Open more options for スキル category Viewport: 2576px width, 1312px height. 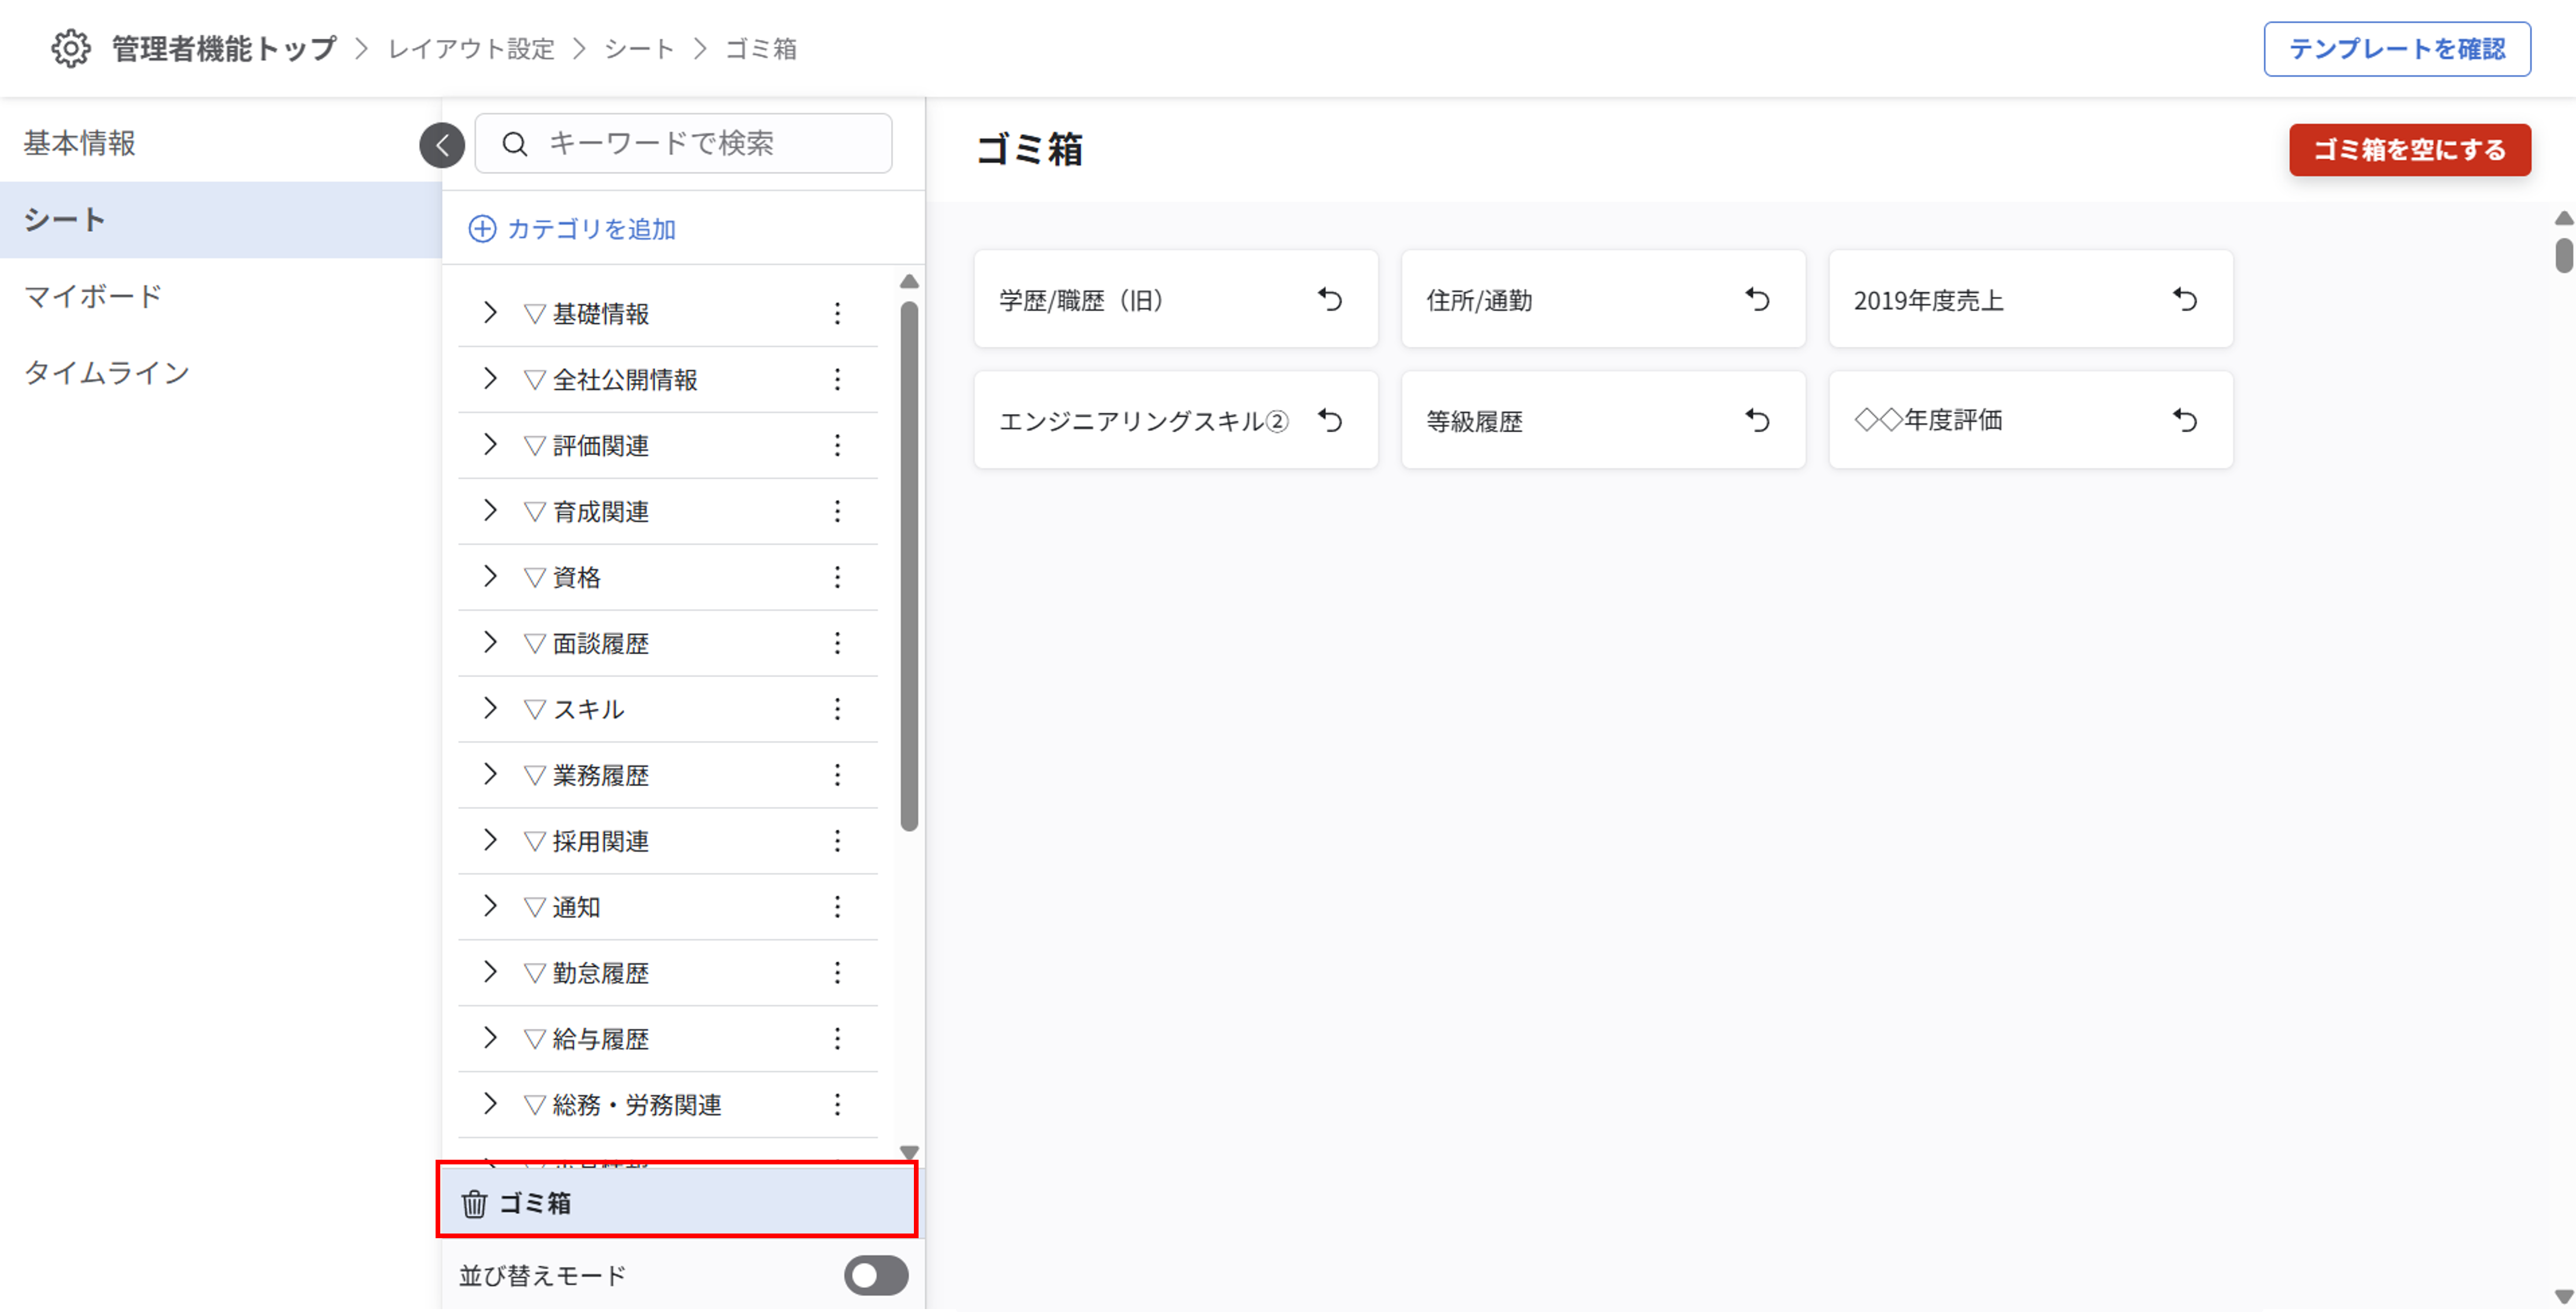(x=837, y=709)
